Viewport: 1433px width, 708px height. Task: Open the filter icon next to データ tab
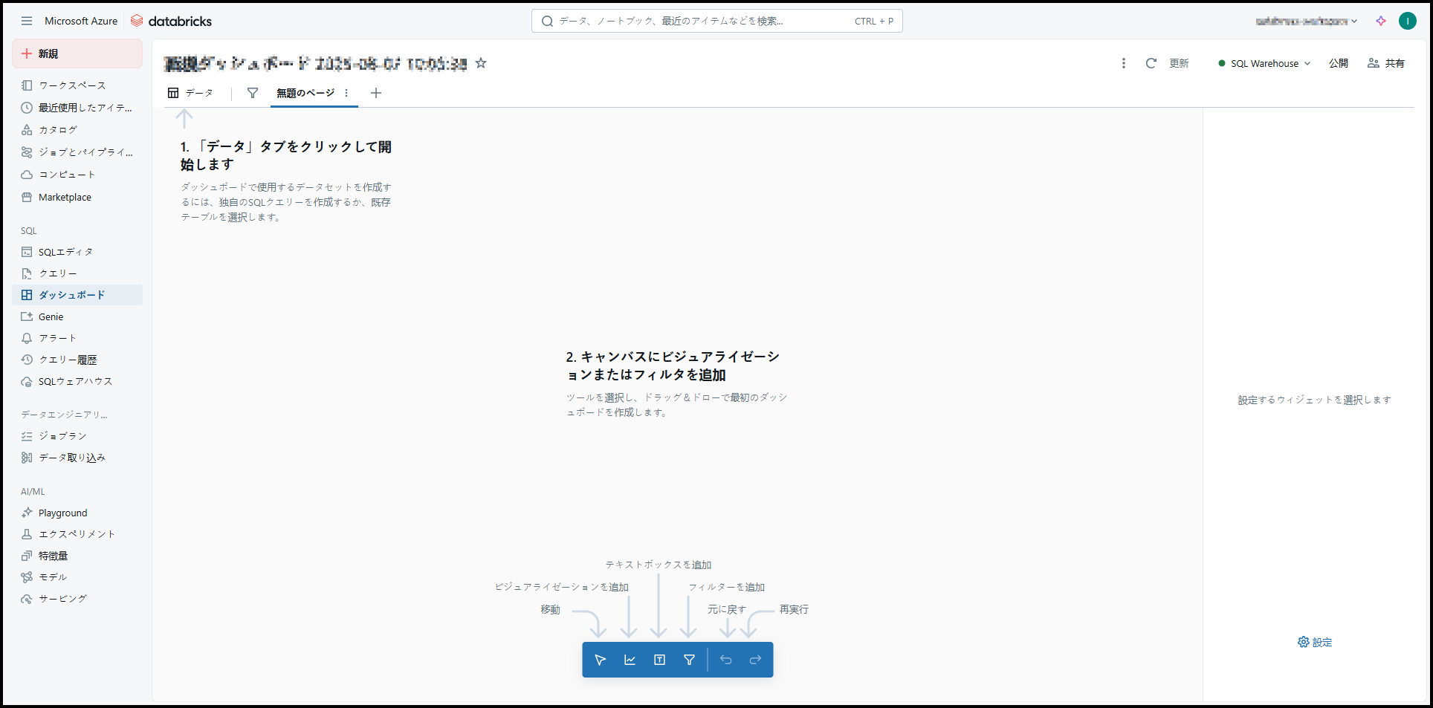click(253, 93)
